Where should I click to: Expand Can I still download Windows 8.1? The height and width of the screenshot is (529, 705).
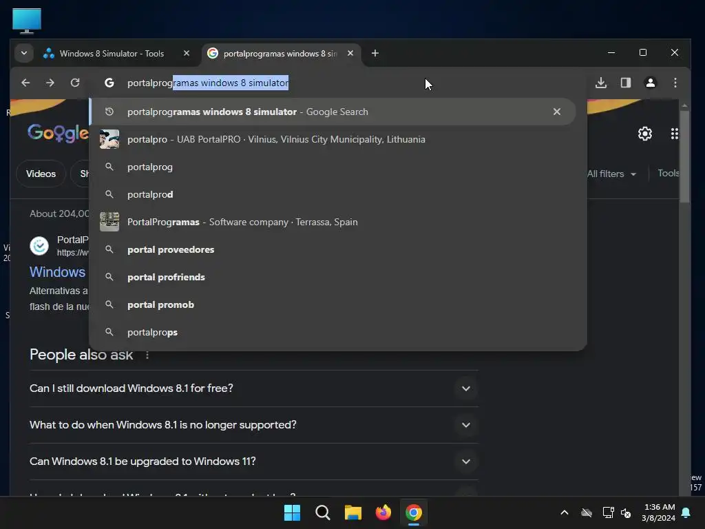(254, 388)
